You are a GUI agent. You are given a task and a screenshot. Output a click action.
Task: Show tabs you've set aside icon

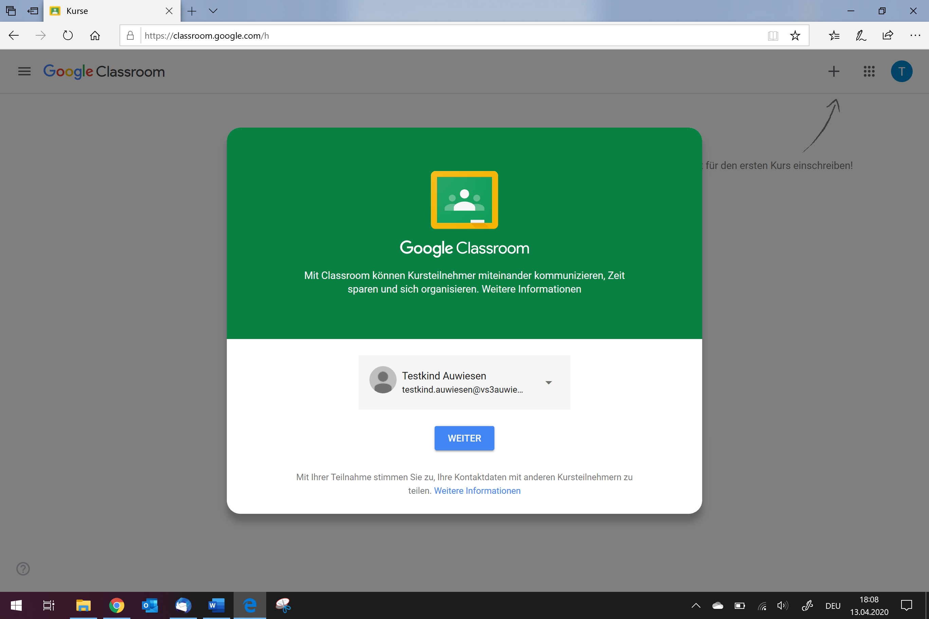tap(11, 11)
